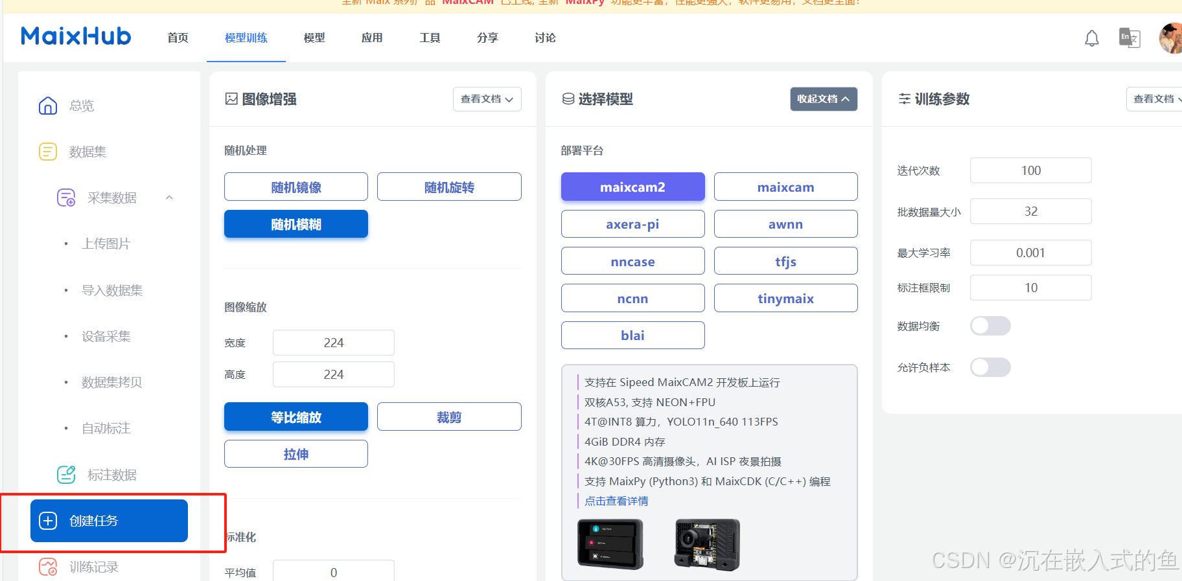
Task: Click the 标注数据 edit icon
Action: 66,475
